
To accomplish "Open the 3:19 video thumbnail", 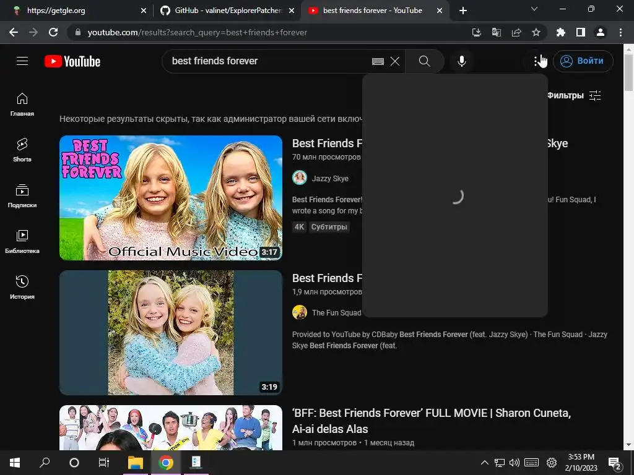I will coord(171,332).
